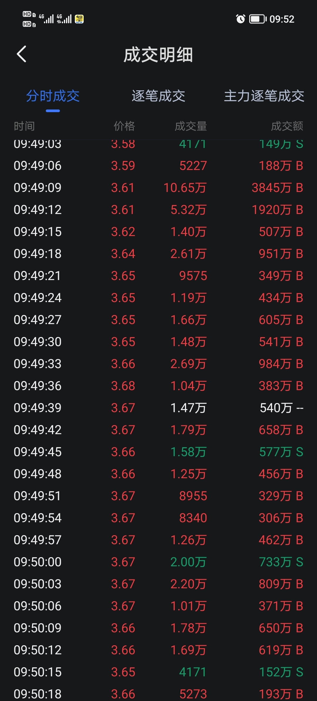317x701 pixels.
Task: Open 主力逐笔成交 tab
Action: point(264,96)
